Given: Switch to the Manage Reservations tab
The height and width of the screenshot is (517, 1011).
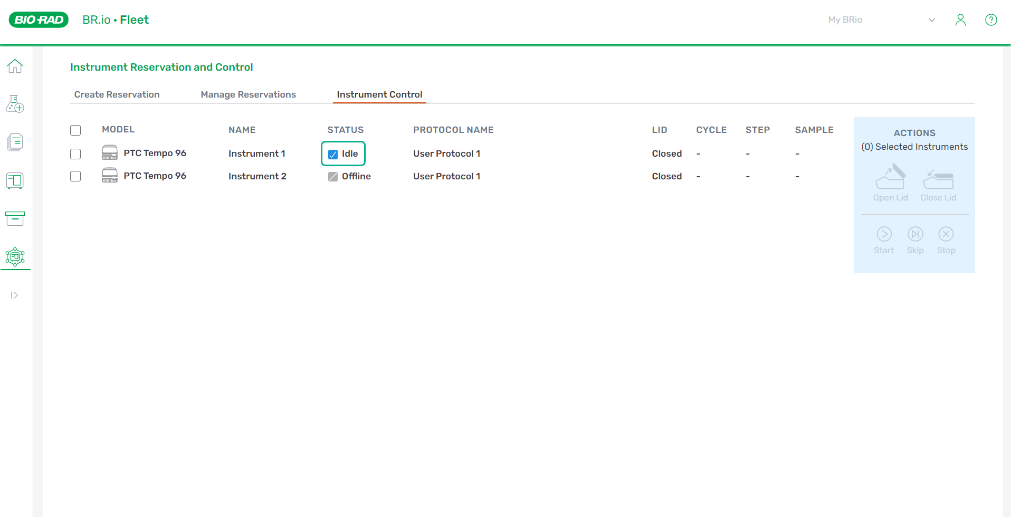Looking at the screenshot, I should [248, 94].
